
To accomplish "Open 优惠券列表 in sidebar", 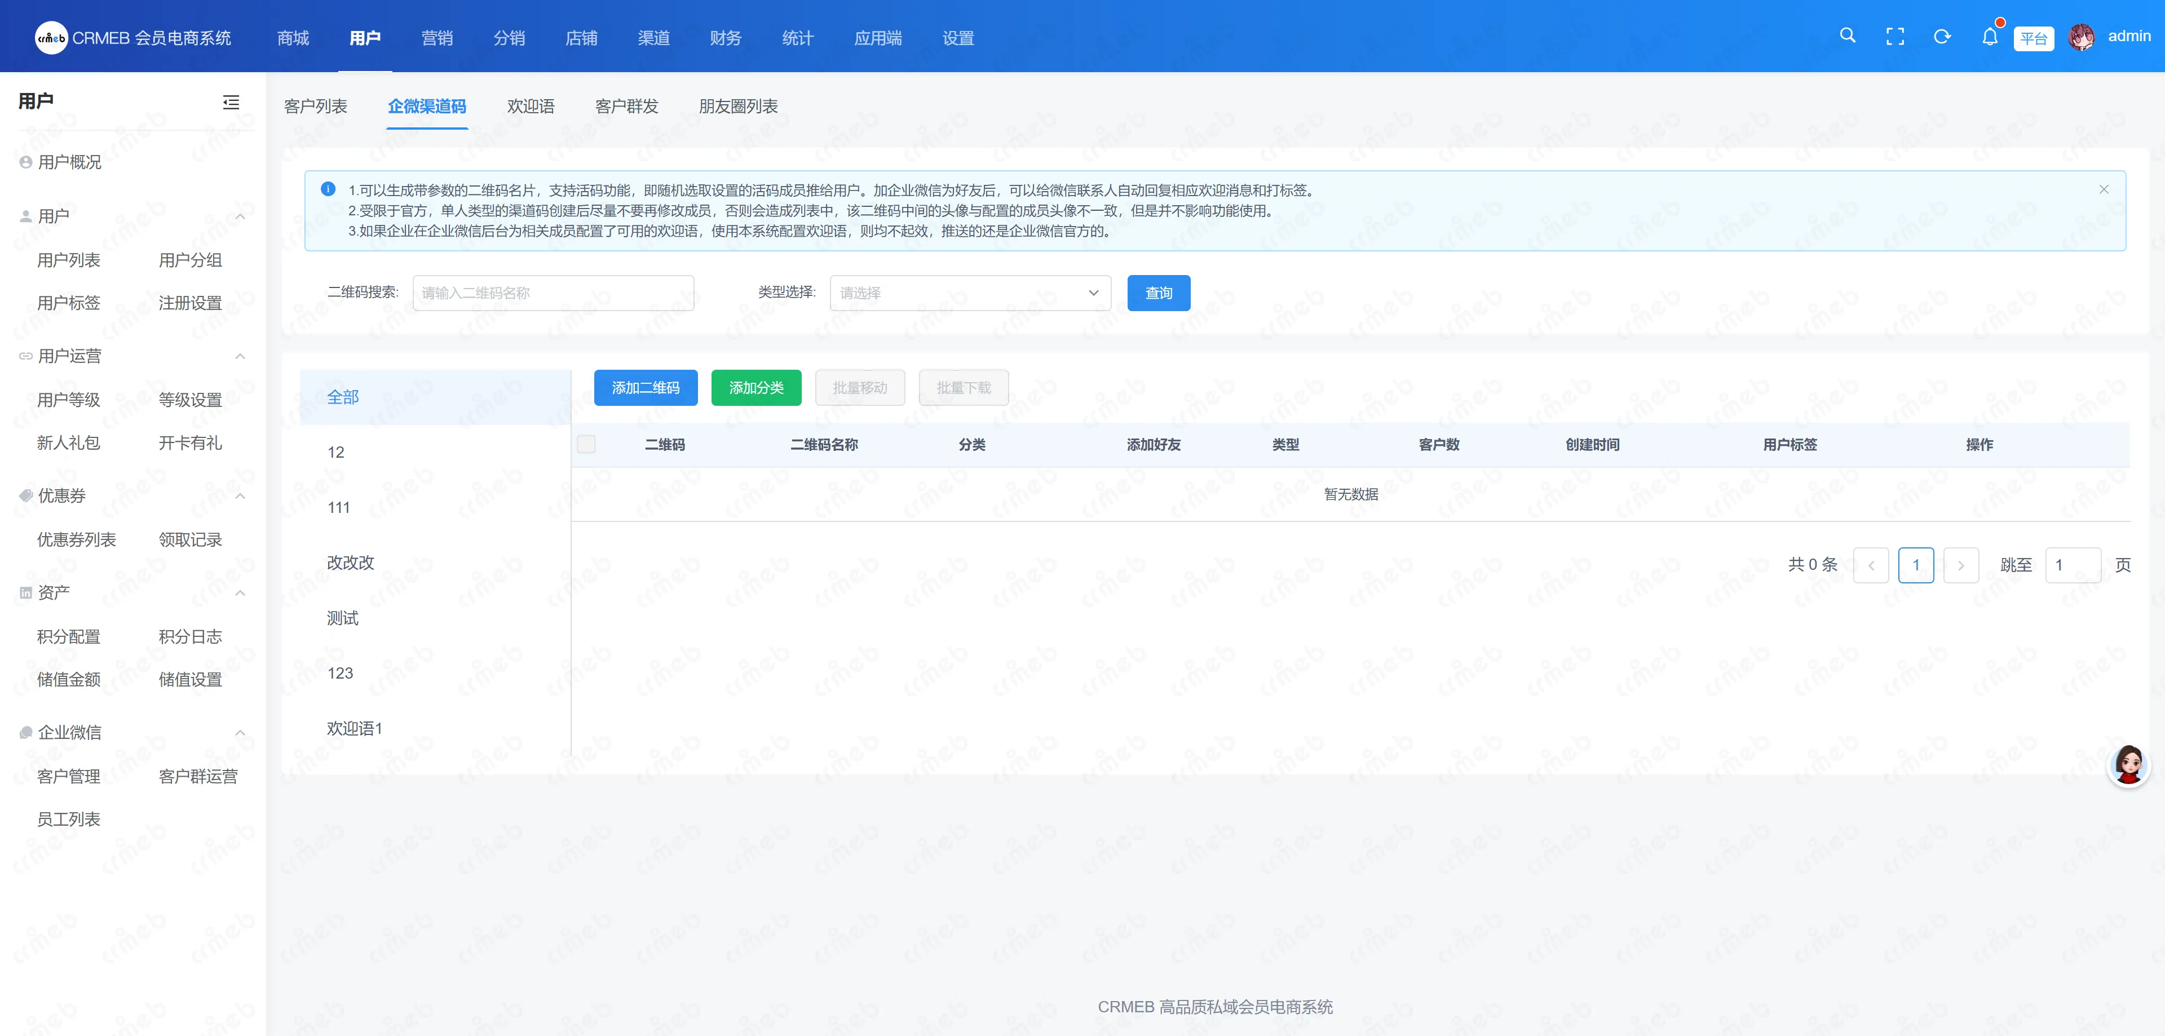I will (77, 539).
